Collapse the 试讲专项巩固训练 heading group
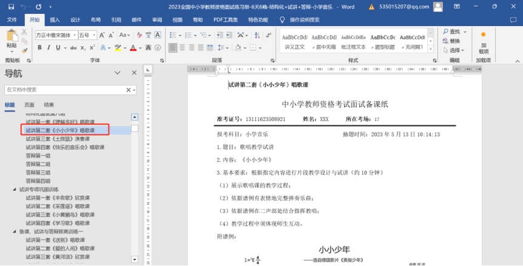Screen dimensions: 523x266 tap(15, 189)
